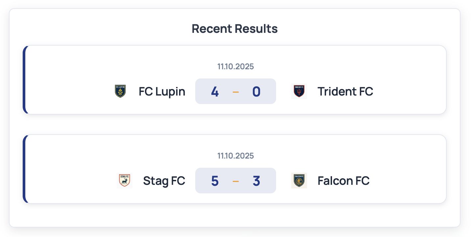Click the FC Lupin club crest

[120, 91]
